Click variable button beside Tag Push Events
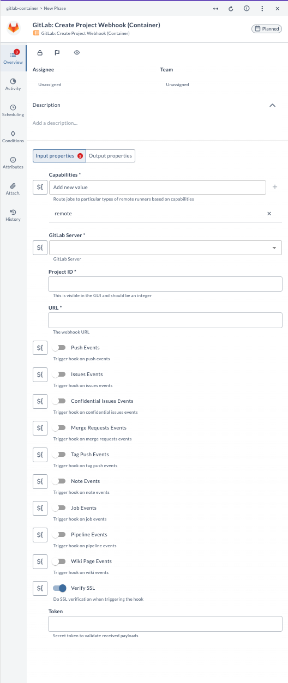This screenshot has height=683, width=288. click(40, 455)
